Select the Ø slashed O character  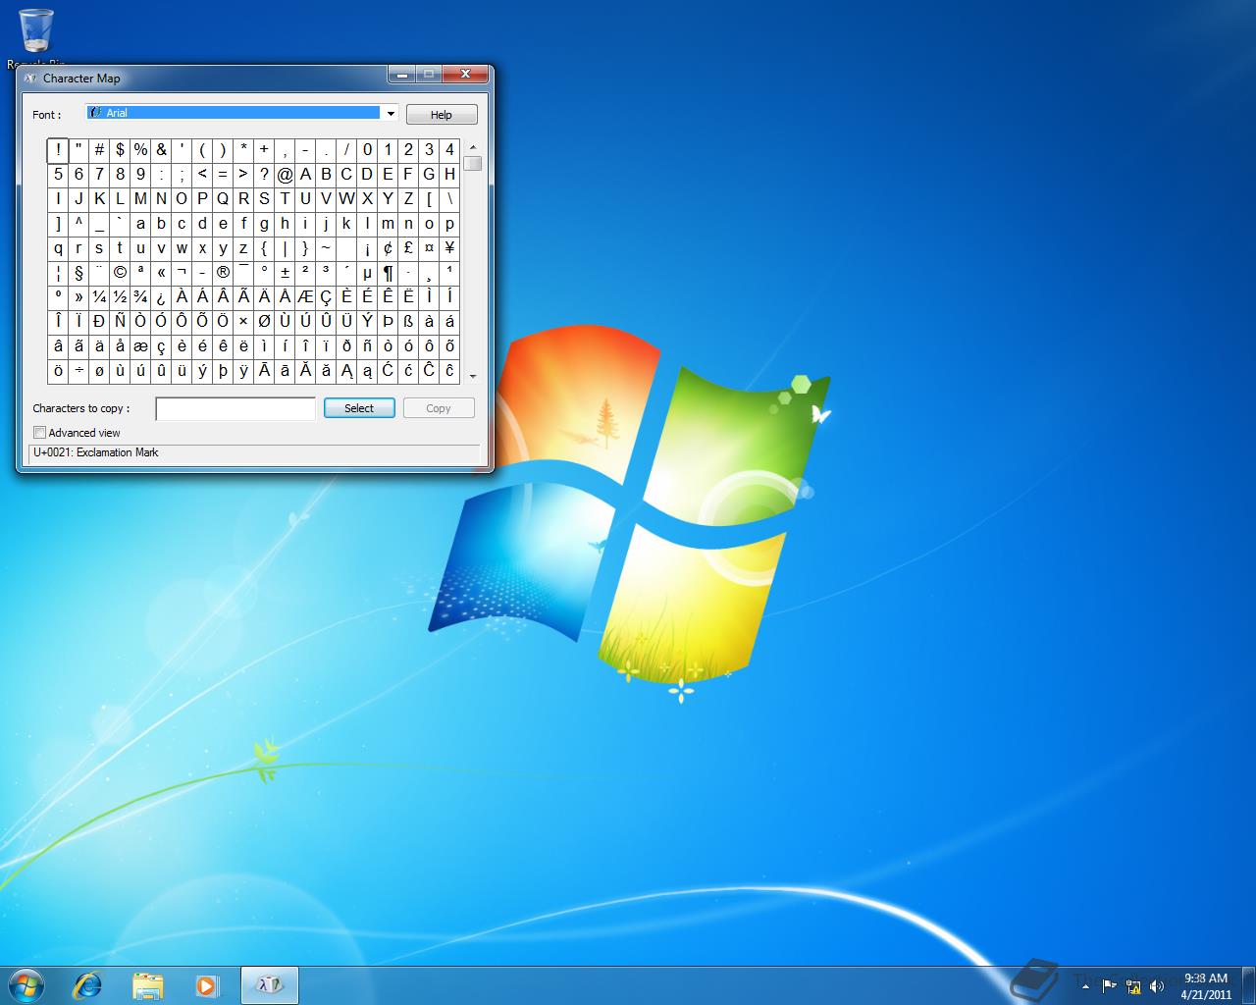click(264, 322)
